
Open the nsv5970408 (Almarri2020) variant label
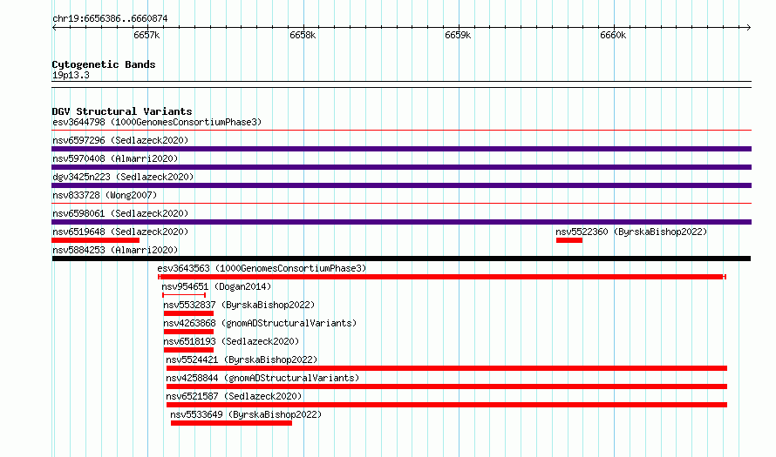(115, 158)
